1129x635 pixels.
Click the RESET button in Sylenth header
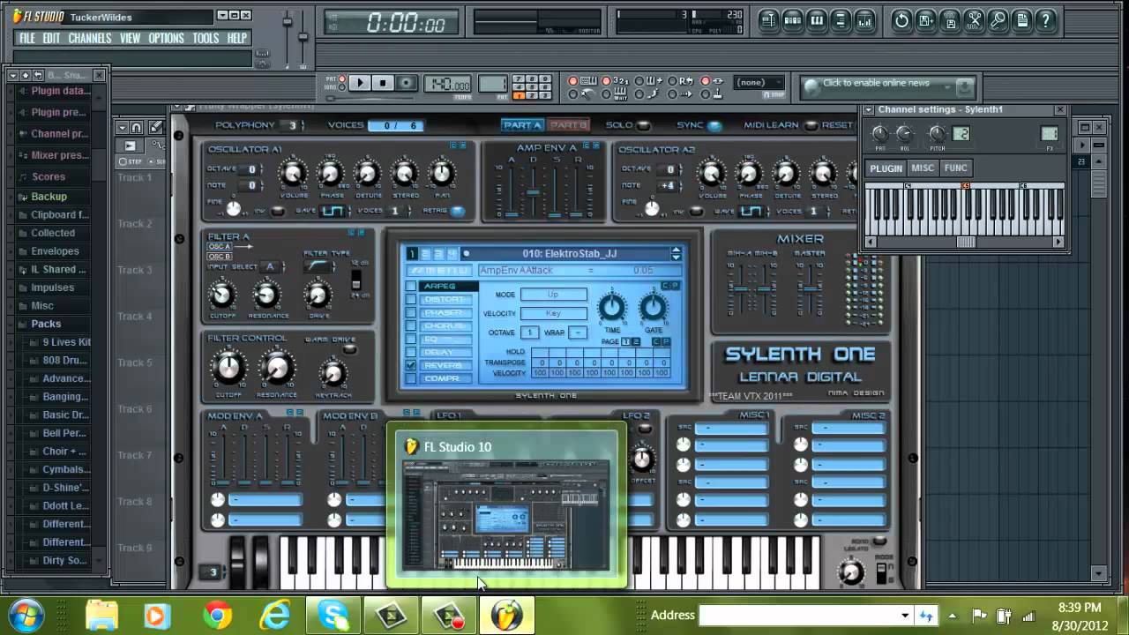point(837,125)
